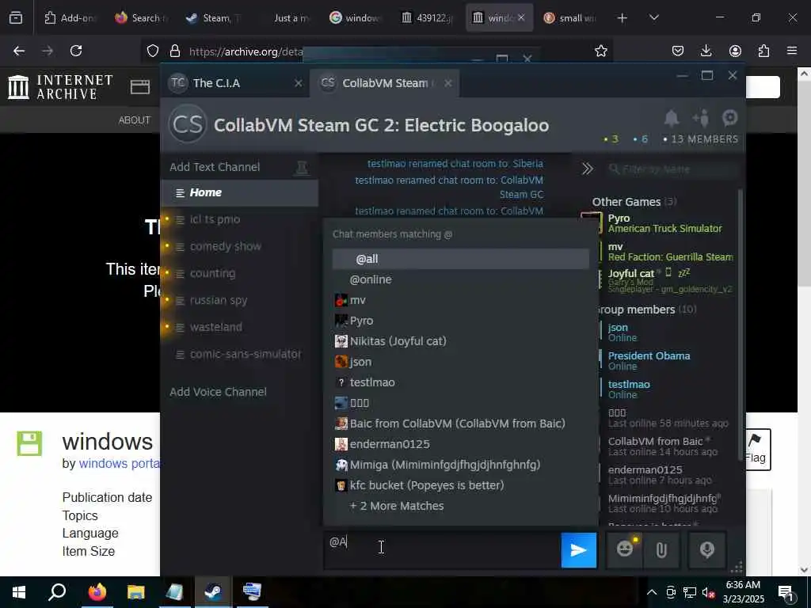The width and height of the screenshot is (811, 608).
Task: Go back in Firefox browser
Action: tap(19, 51)
